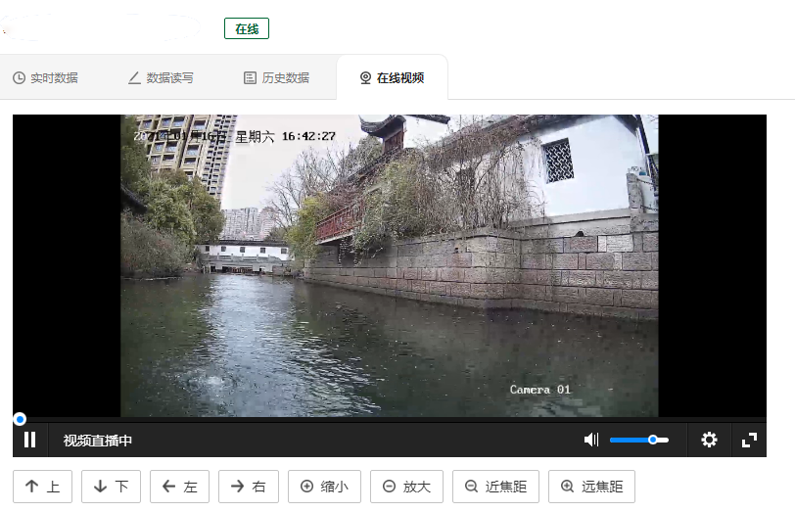Pause the live video stream
Image resolution: width=795 pixels, height=512 pixels.
[x=30, y=441]
